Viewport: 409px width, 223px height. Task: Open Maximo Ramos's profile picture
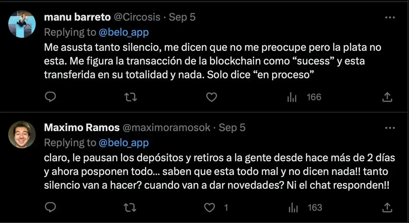22,134
